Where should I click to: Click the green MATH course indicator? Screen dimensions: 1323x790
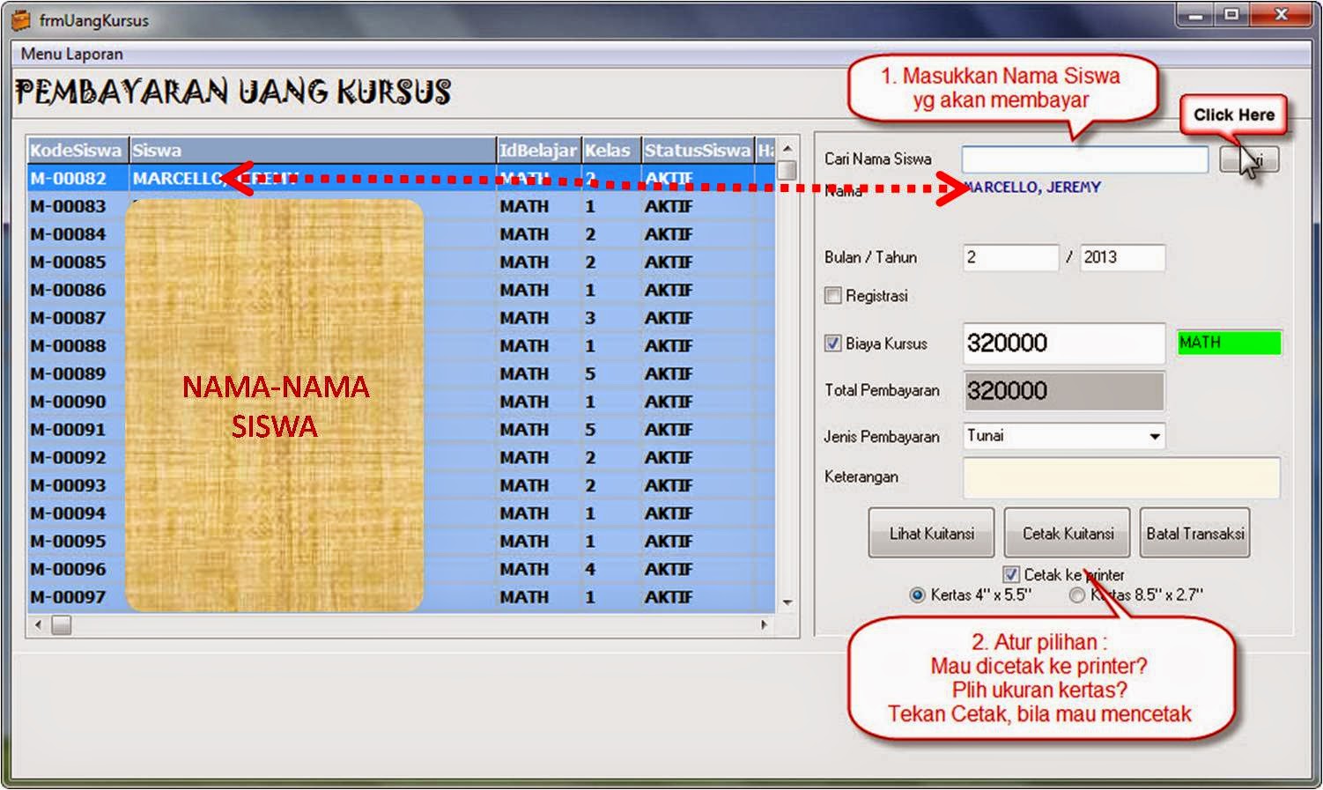pyautogui.click(x=1229, y=343)
